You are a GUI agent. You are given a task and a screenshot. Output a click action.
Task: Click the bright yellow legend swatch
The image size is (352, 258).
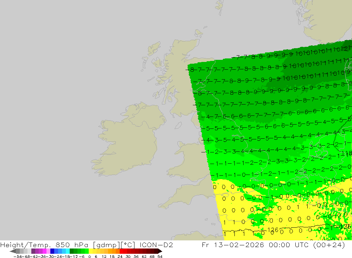pos(91,251)
